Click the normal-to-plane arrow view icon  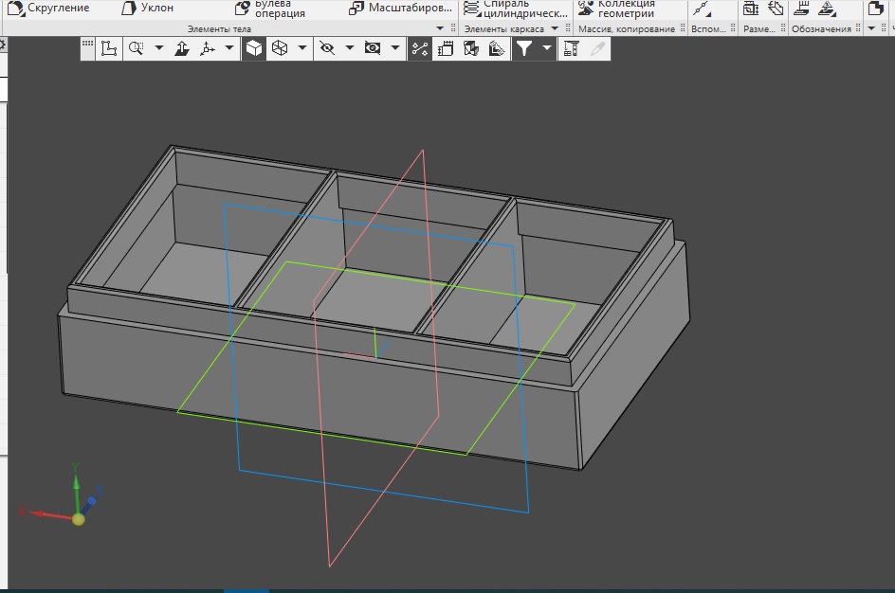(x=182, y=48)
